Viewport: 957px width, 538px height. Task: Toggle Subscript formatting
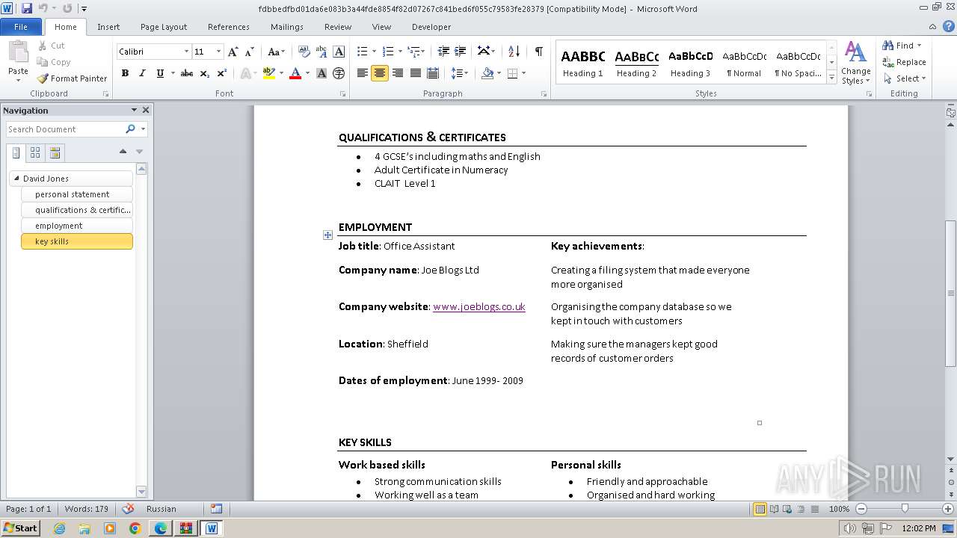pyautogui.click(x=205, y=73)
